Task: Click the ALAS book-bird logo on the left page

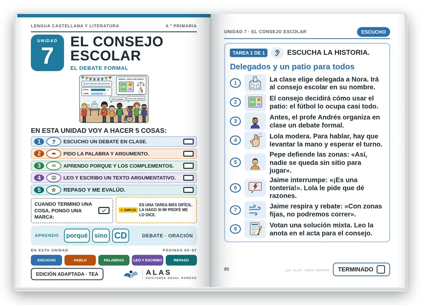Action: pos(131,274)
